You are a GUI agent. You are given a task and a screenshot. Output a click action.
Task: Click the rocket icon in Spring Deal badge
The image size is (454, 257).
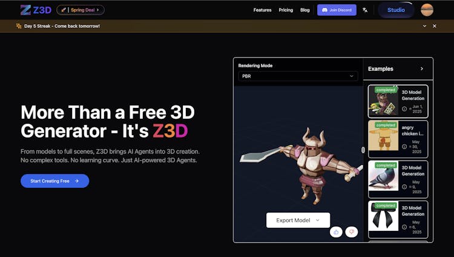tap(64, 10)
